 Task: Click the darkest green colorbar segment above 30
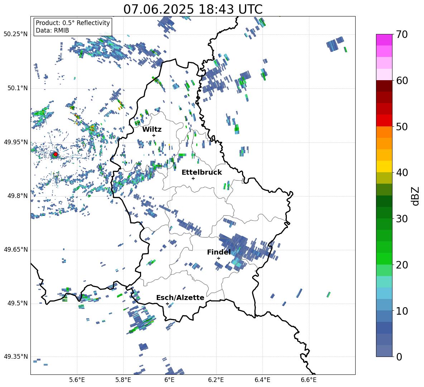coord(384,201)
